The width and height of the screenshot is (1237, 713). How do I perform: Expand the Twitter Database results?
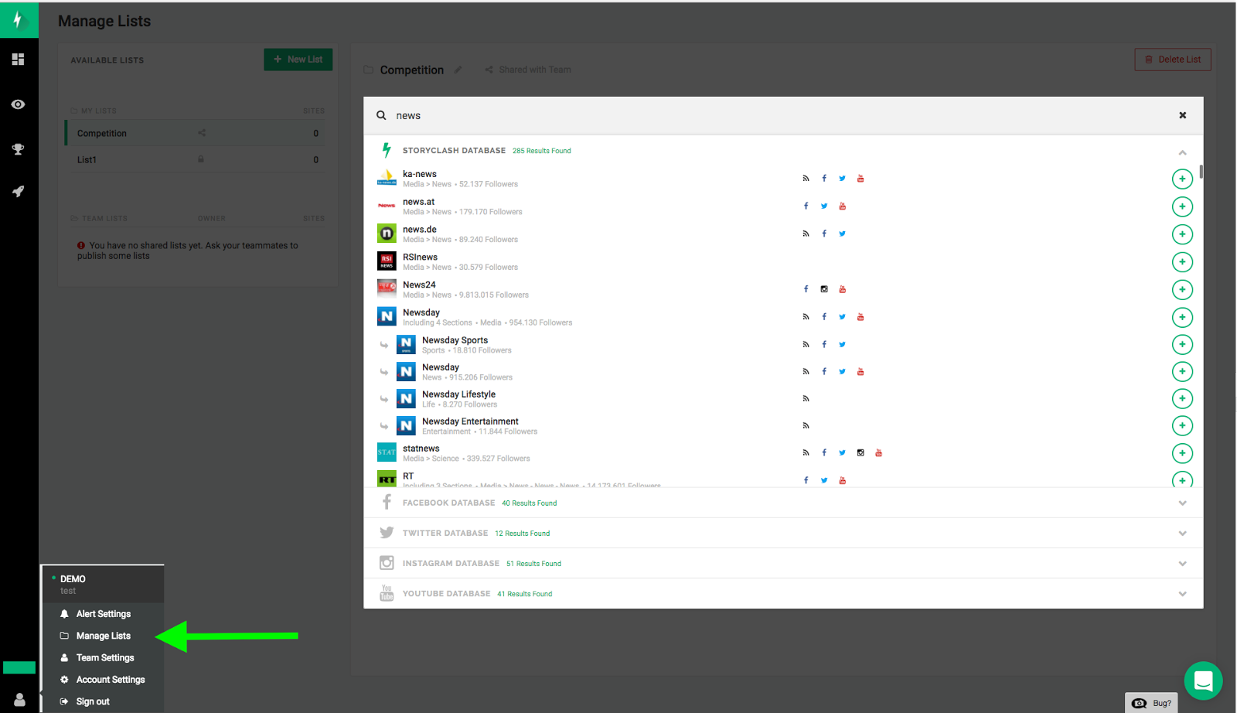pos(1182,534)
